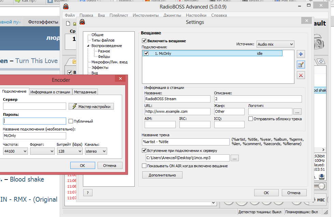Click the Название трека format field
The width and height of the screenshot is (334, 217).
186,142
